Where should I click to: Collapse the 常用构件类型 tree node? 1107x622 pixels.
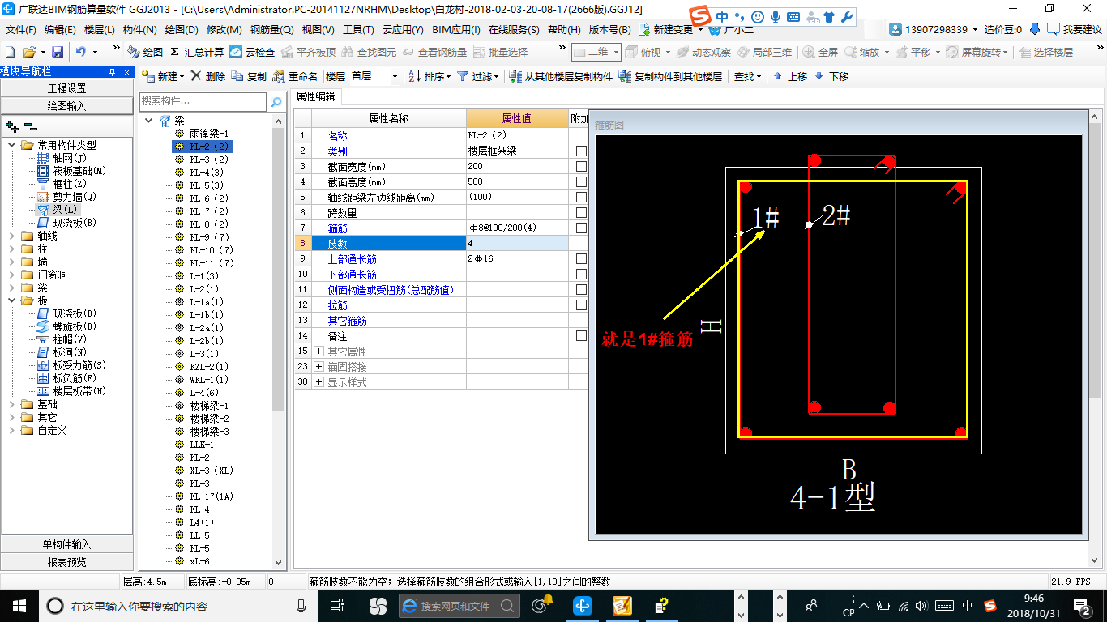[11, 145]
